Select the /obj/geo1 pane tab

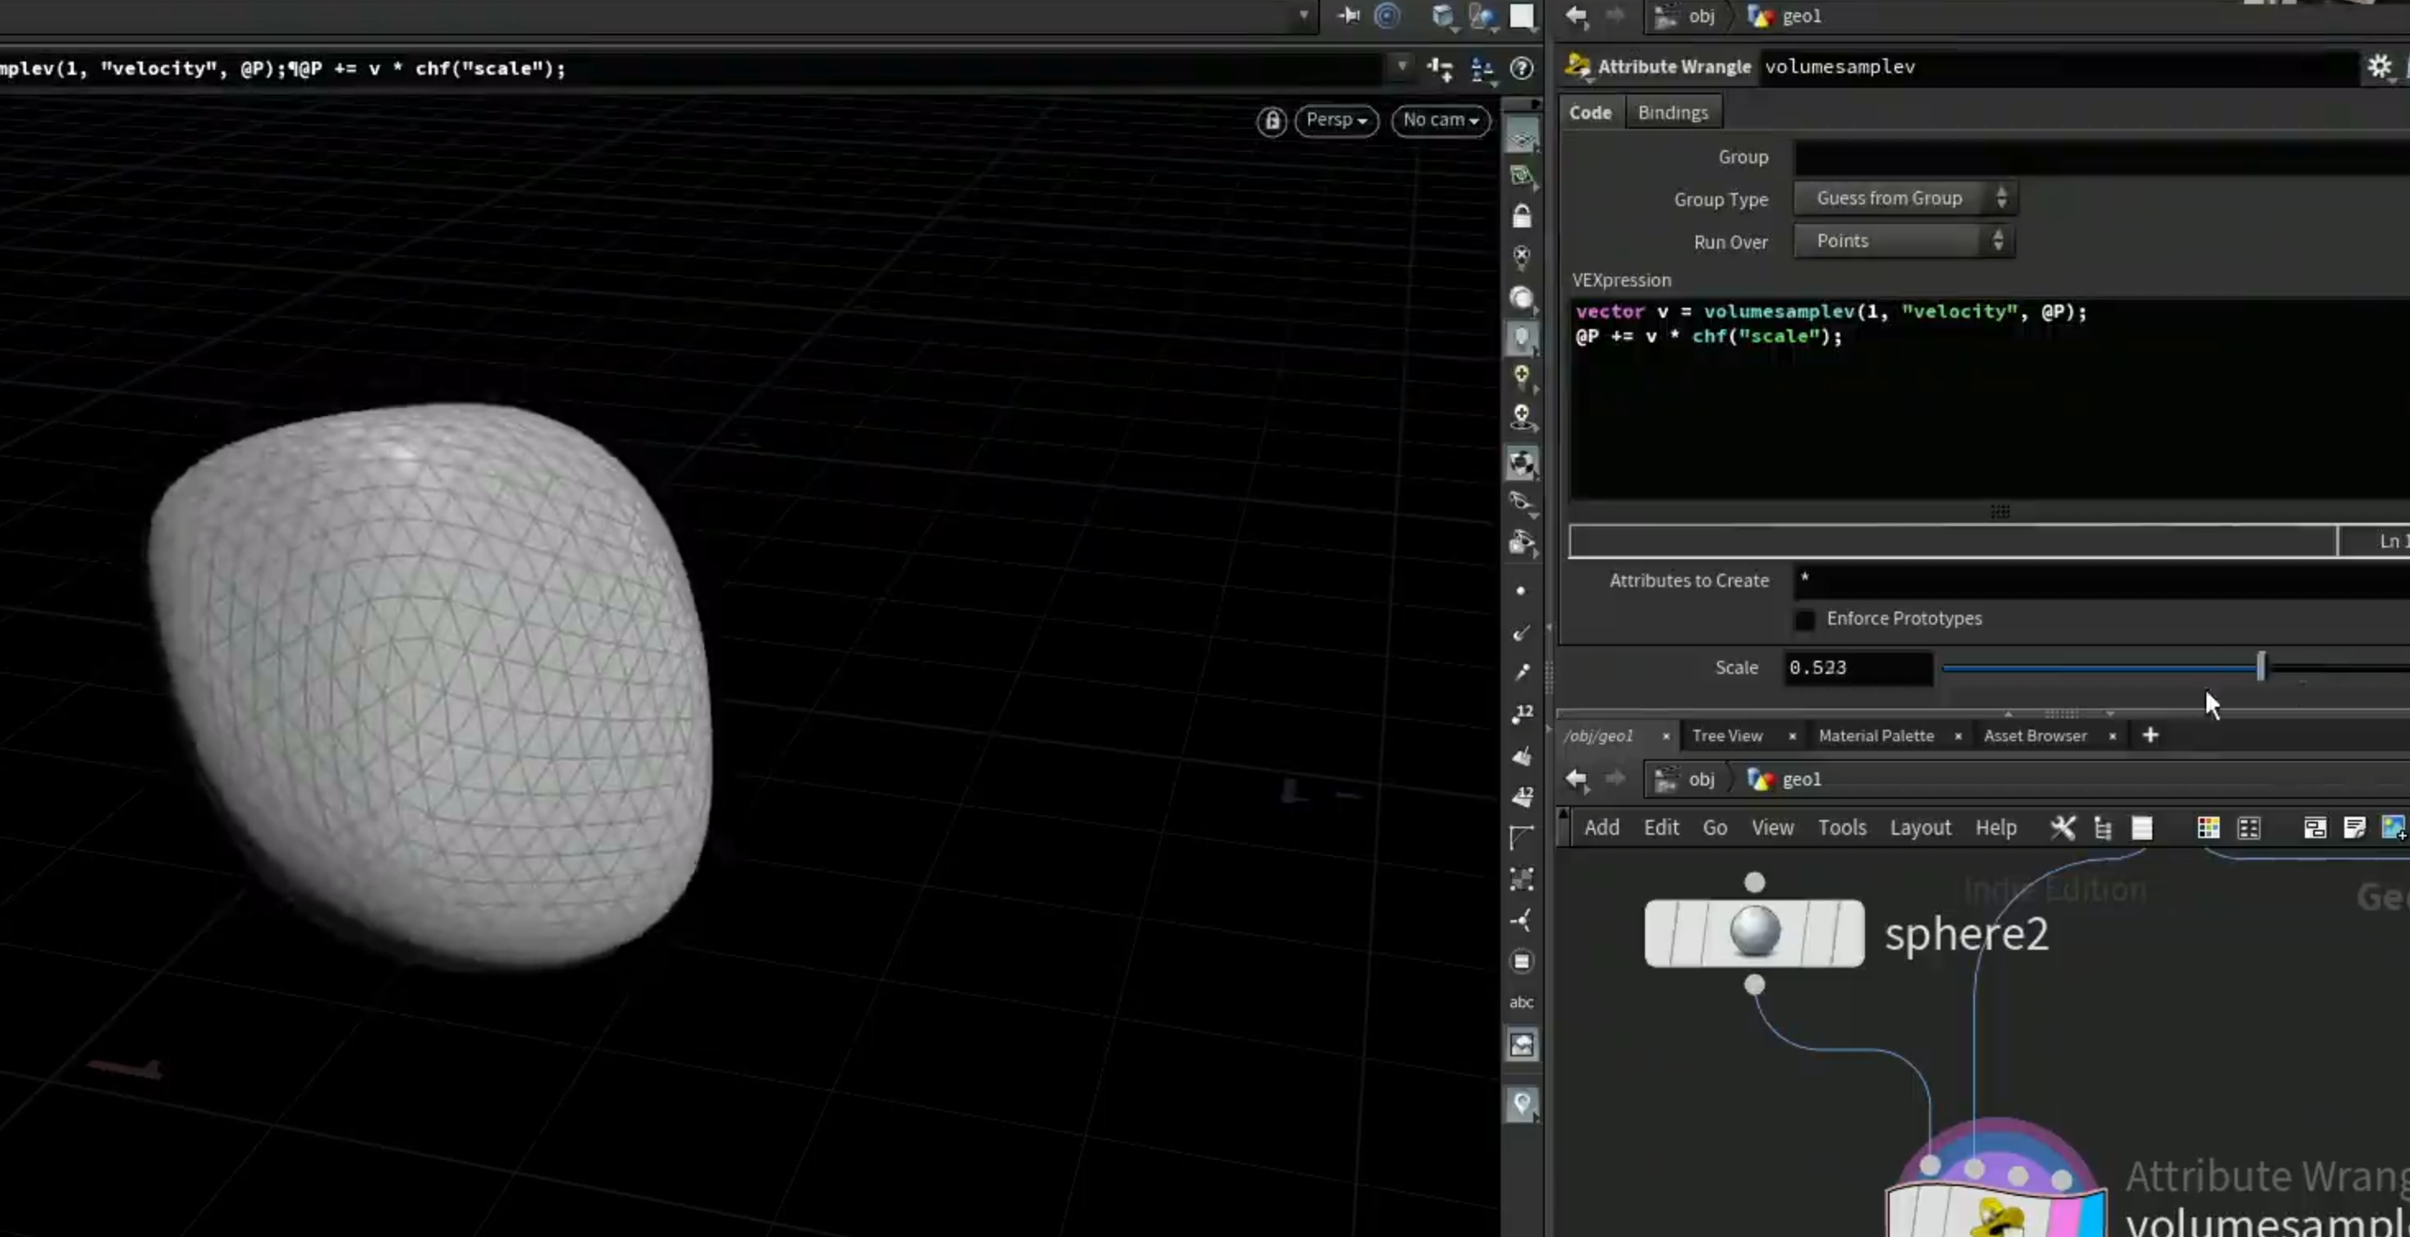point(1598,736)
